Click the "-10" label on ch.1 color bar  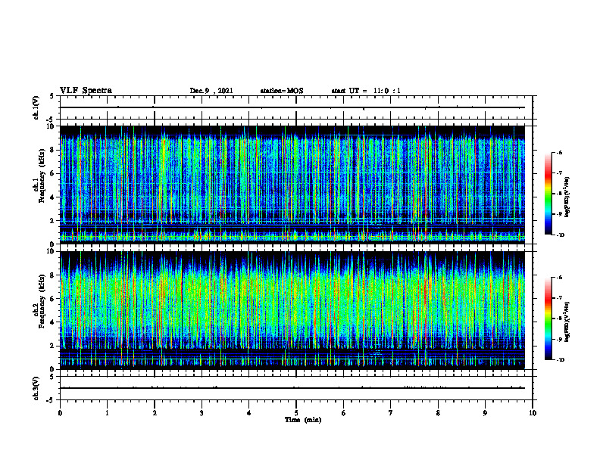[x=560, y=235]
